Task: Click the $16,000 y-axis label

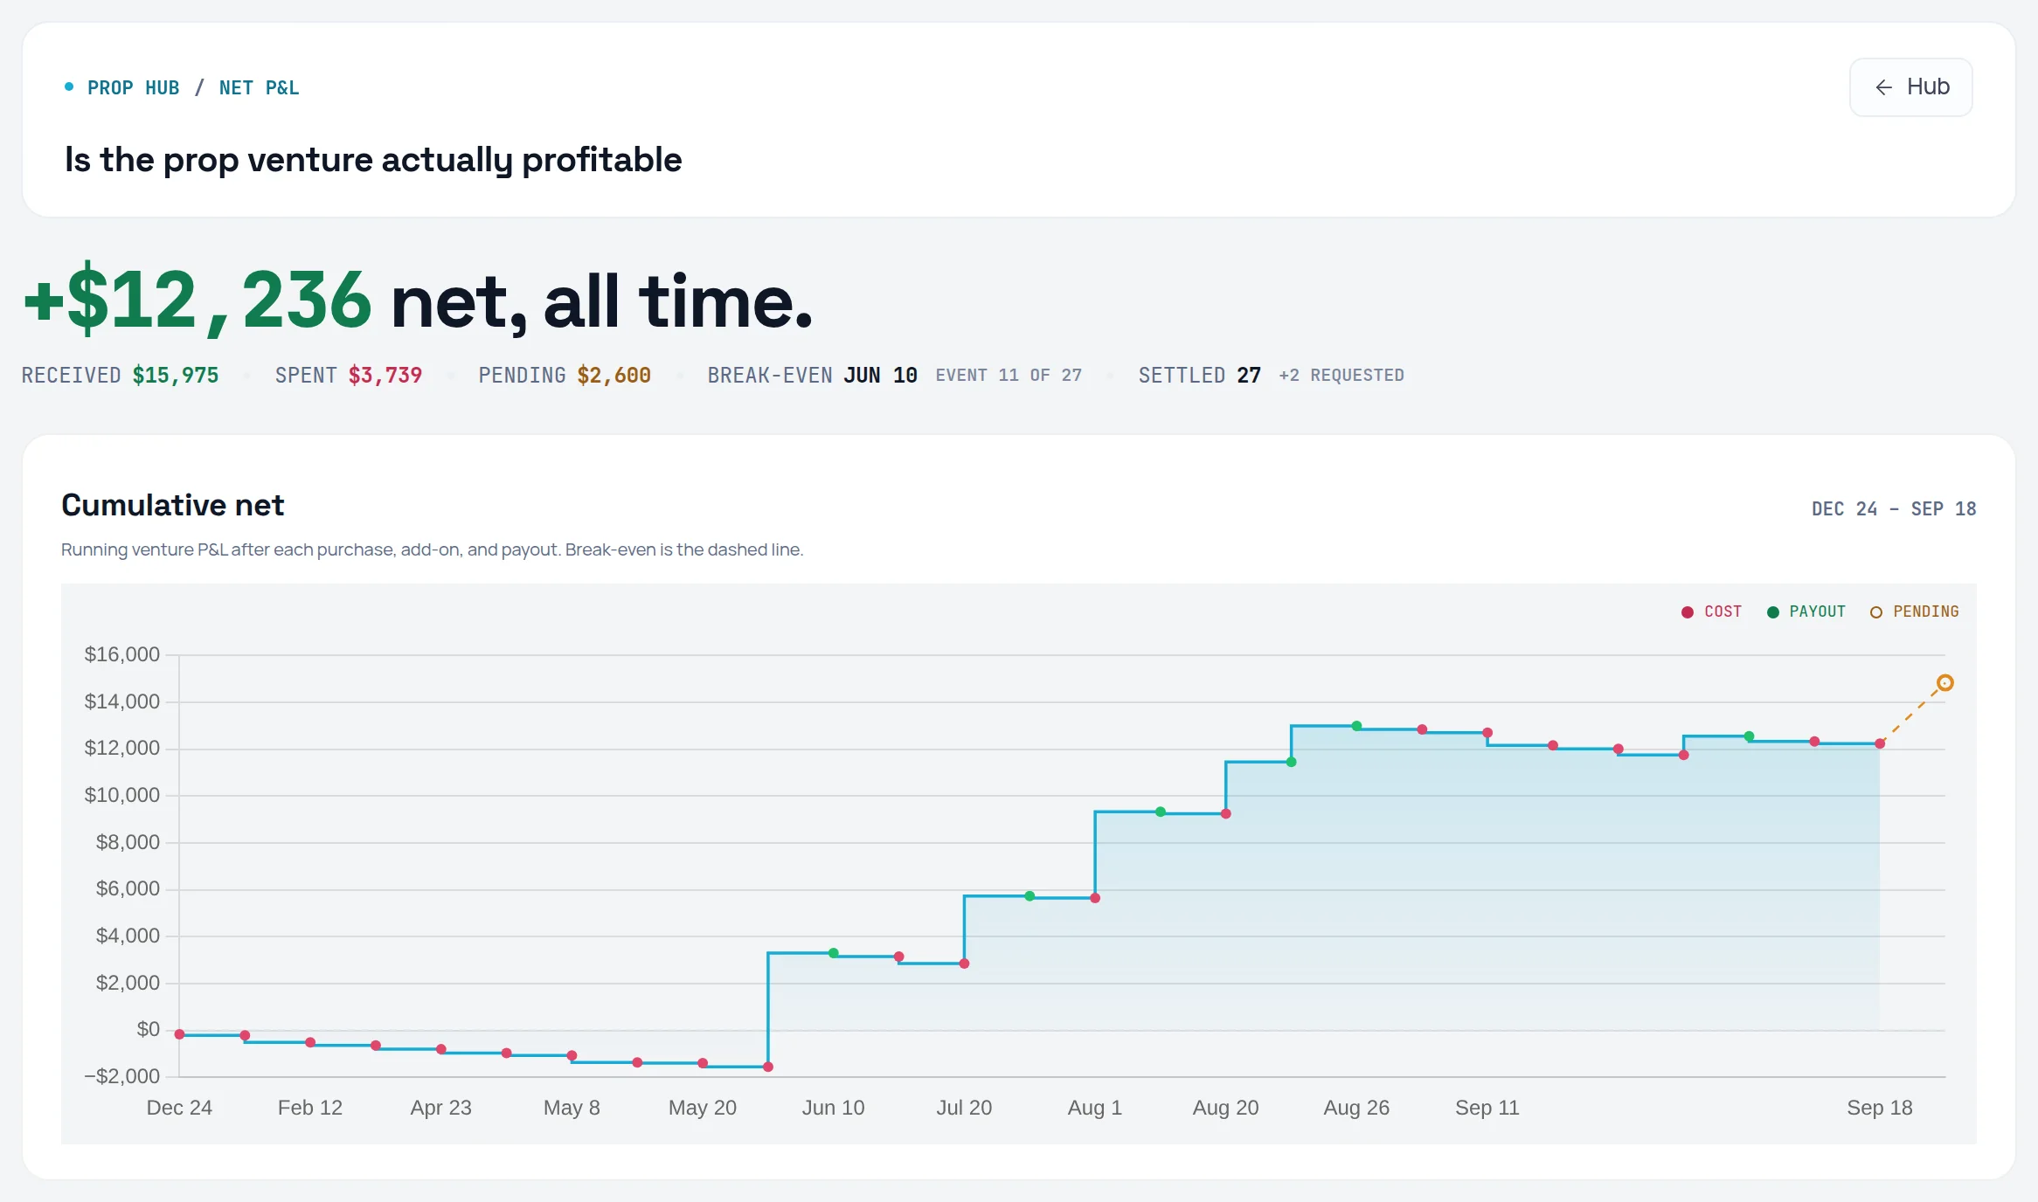Action: (122, 654)
